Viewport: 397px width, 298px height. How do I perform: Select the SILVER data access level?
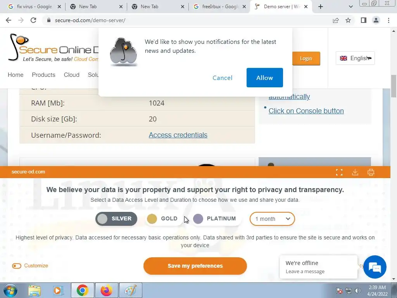(116, 219)
